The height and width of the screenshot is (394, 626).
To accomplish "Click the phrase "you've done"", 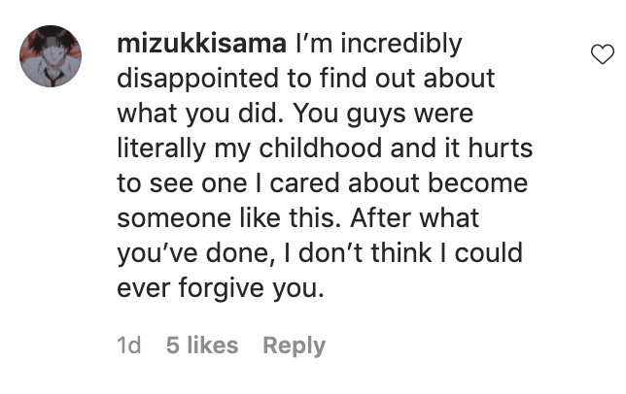I will (194, 252).
